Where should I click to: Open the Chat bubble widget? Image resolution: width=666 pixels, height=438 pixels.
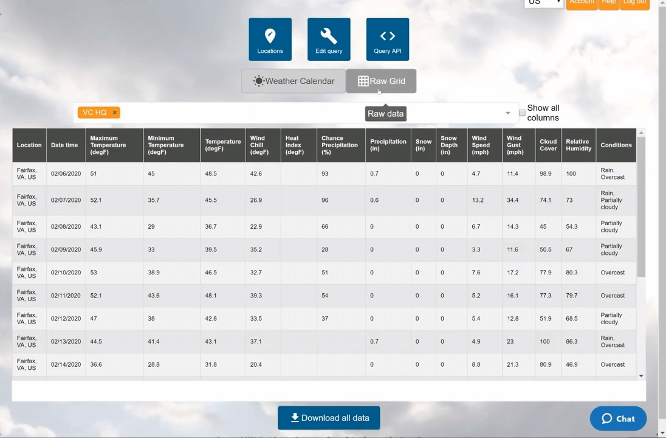pos(617,419)
